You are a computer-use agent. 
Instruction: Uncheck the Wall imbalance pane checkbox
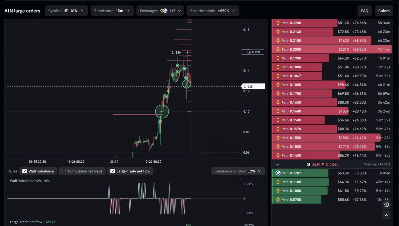tap(24, 171)
